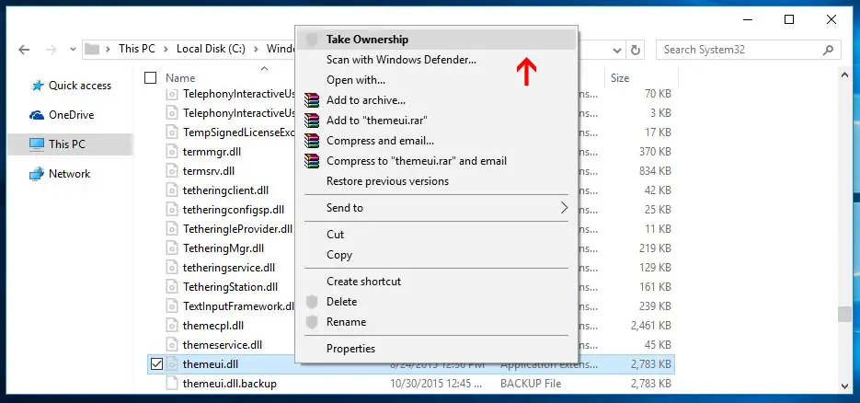Click the Network icon in sidebar
Viewport: 860px width, 403px height.
37,174
